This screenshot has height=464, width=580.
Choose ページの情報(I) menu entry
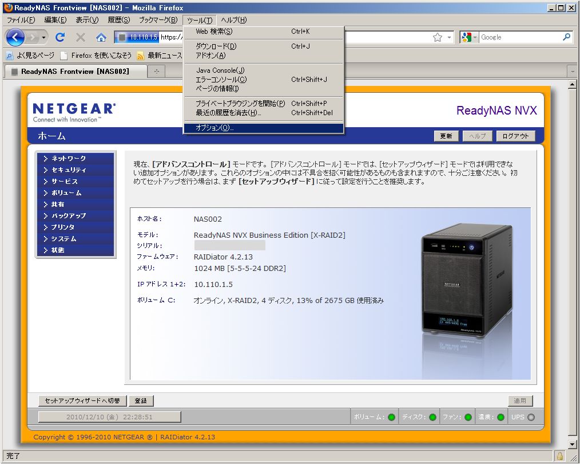263,89
